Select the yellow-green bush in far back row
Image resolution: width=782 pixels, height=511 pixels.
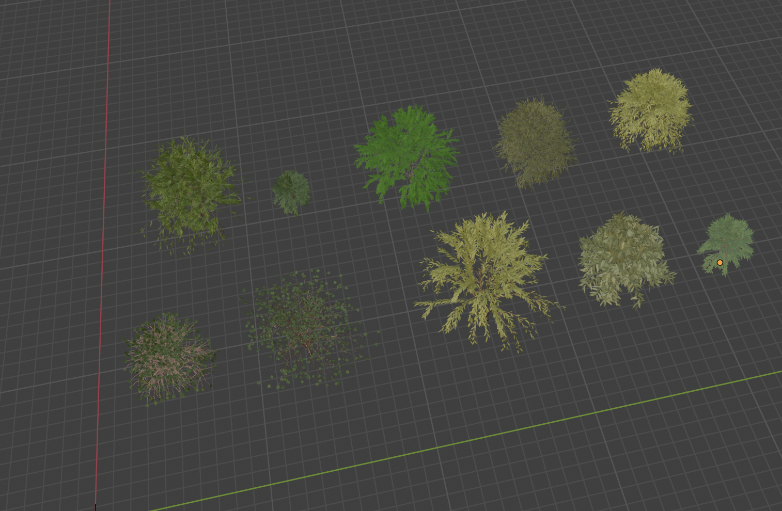(651, 111)
